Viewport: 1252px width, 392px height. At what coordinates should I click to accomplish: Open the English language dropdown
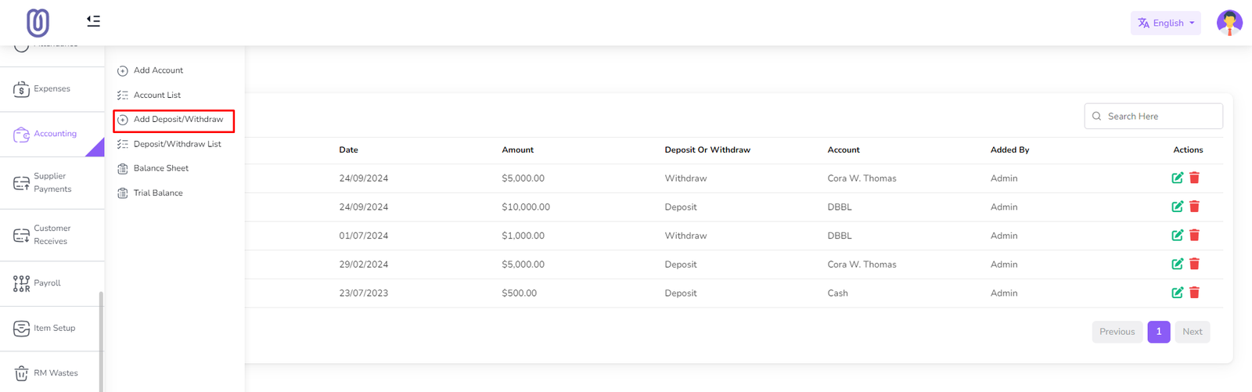point(1165,23)
